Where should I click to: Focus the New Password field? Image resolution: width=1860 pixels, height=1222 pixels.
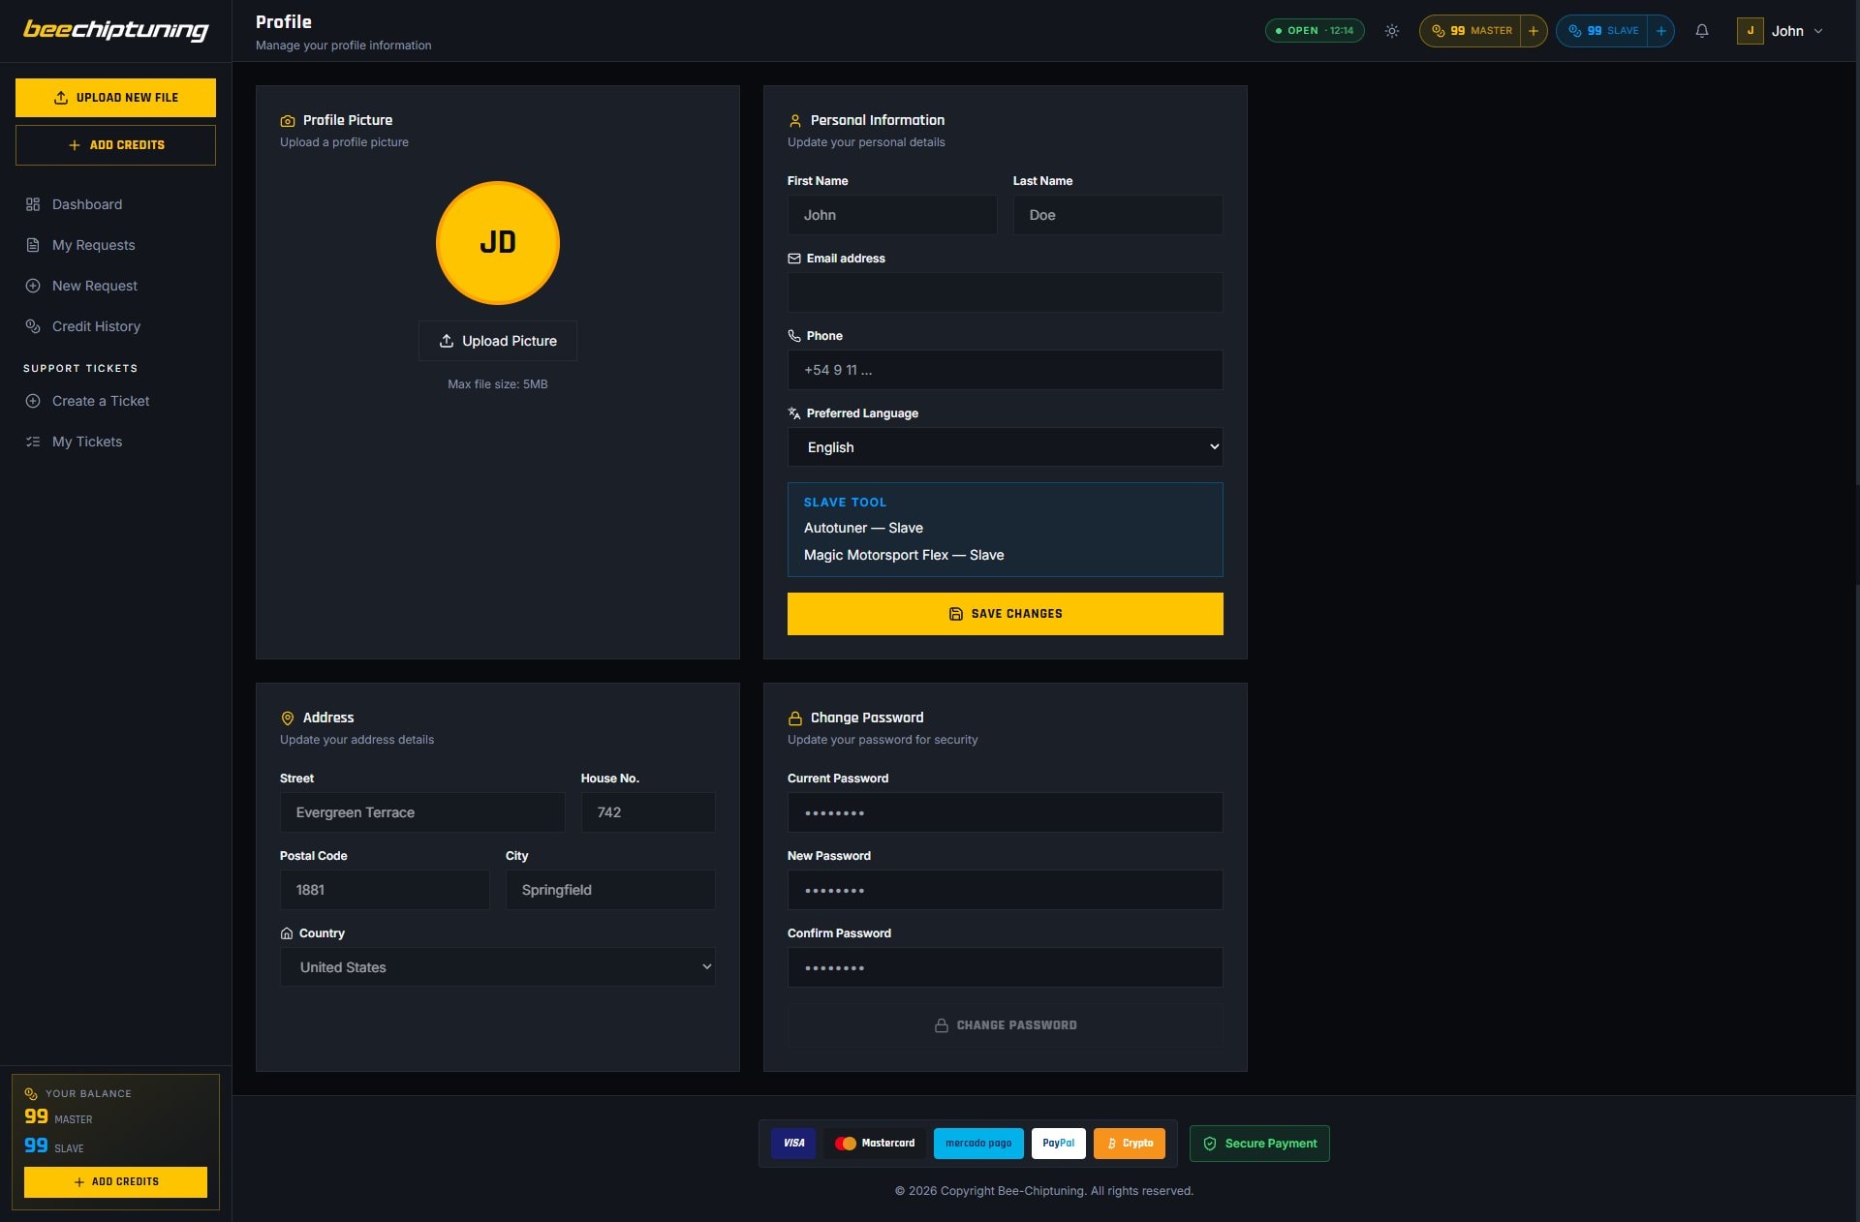1006,890
